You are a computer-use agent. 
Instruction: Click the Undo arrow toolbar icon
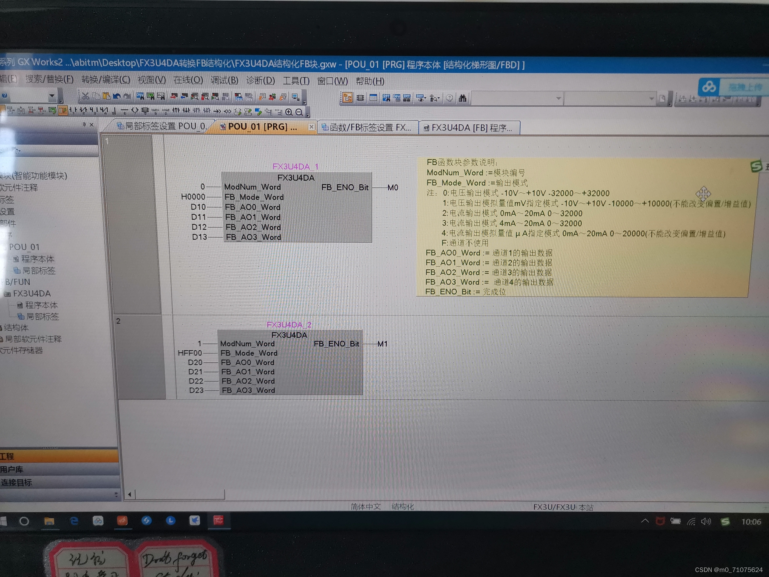pos(117,96)
